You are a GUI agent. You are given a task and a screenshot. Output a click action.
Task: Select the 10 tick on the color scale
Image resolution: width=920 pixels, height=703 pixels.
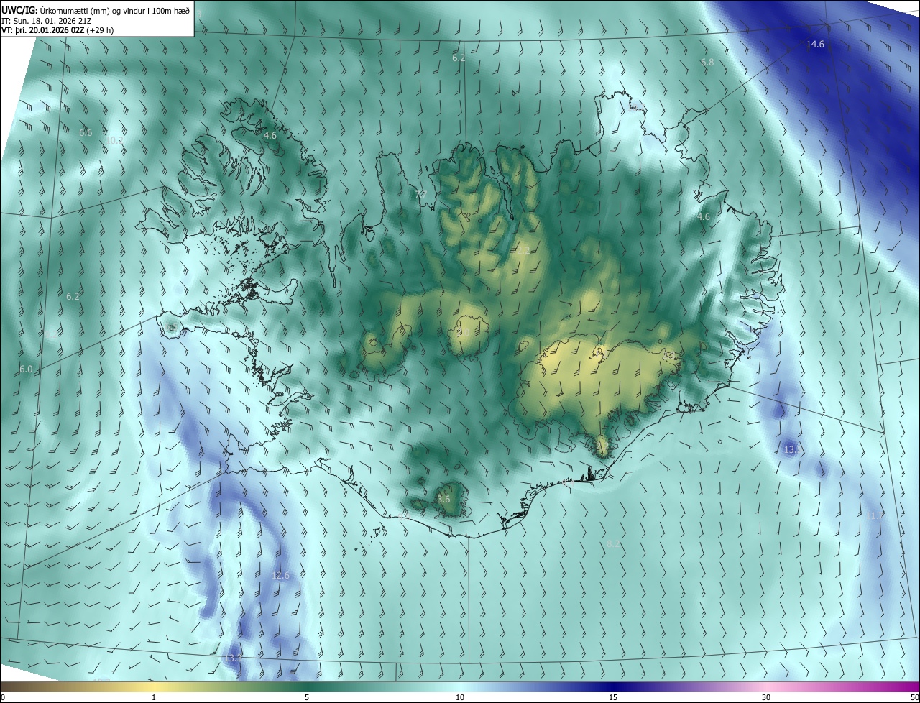pyautogui.click(x=460, y=697)
